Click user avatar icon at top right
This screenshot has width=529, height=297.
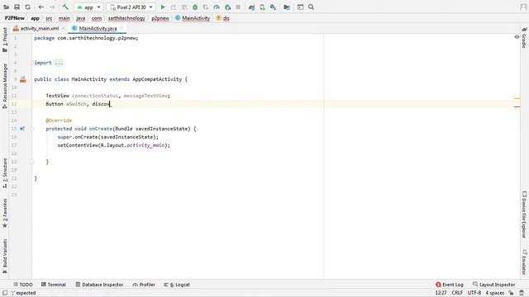tap(523, 7)
